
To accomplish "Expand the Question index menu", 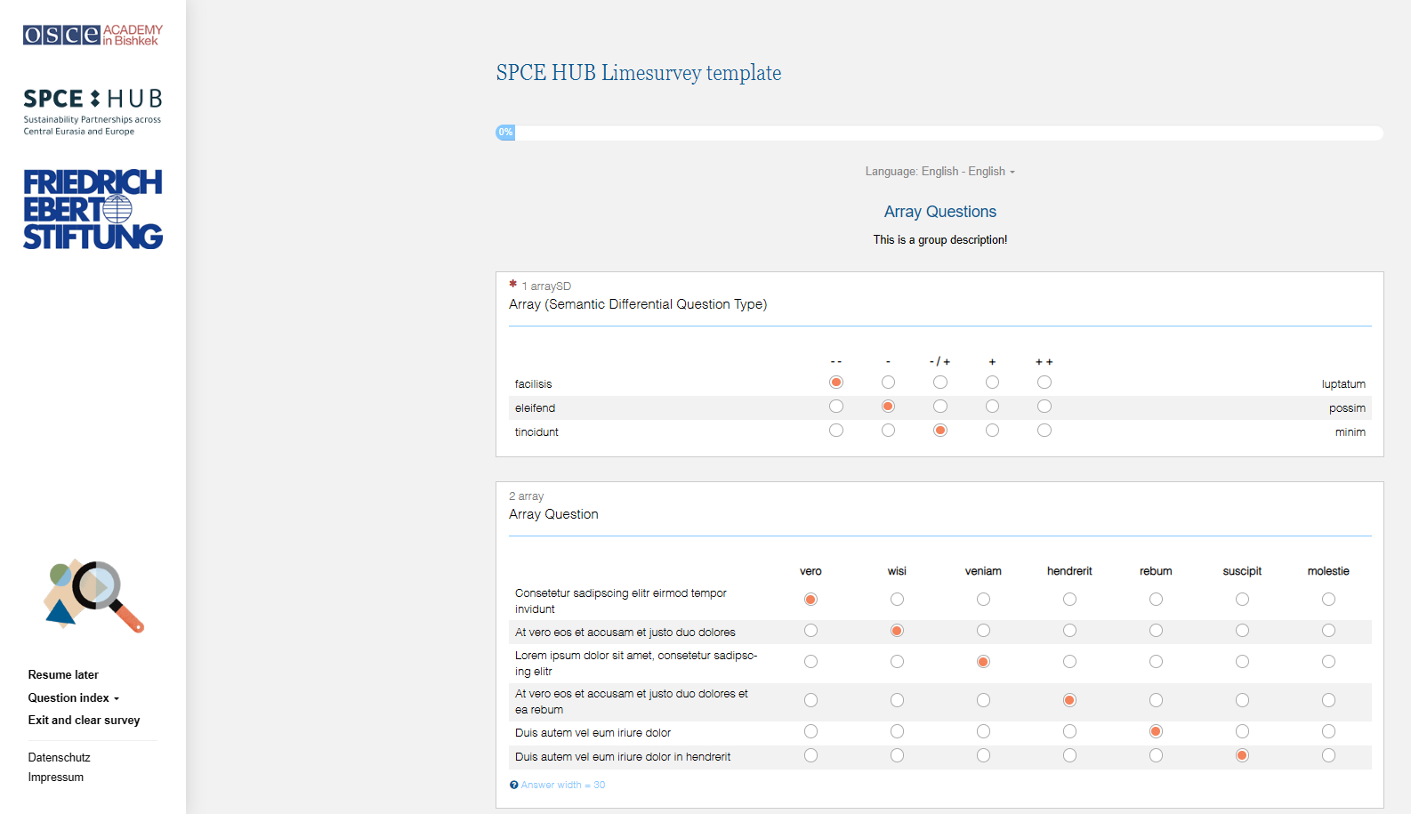I will click(x=73, y=698).
